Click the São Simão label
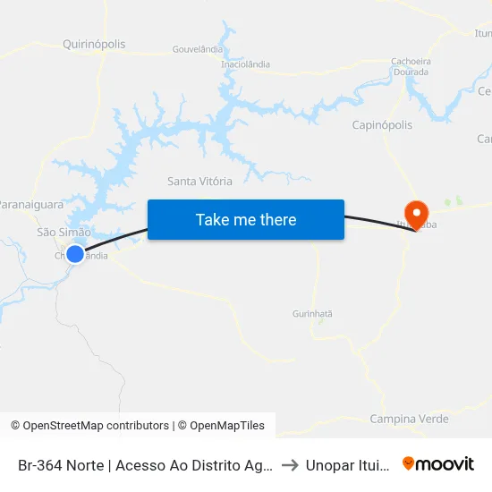 pyautogui.click(x=64, y=233)
